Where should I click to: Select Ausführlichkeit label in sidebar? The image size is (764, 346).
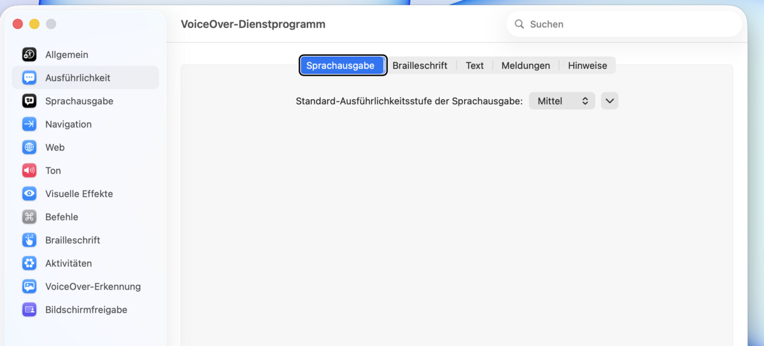tap(78, 78)
